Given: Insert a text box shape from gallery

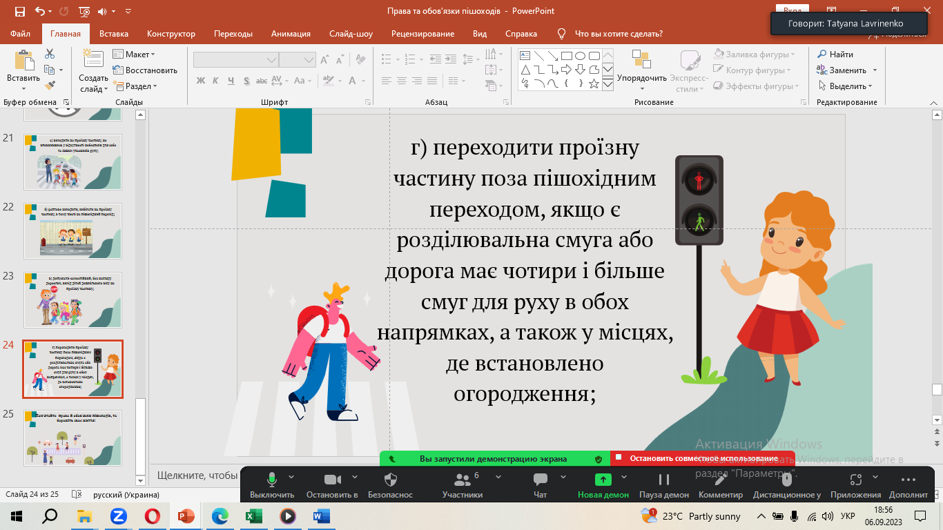Looking at the screenshot, I should (x=524, y=55).
